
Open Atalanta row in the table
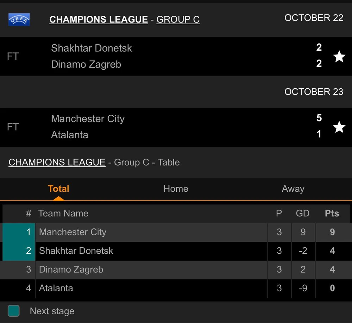[x=56, y=288]
